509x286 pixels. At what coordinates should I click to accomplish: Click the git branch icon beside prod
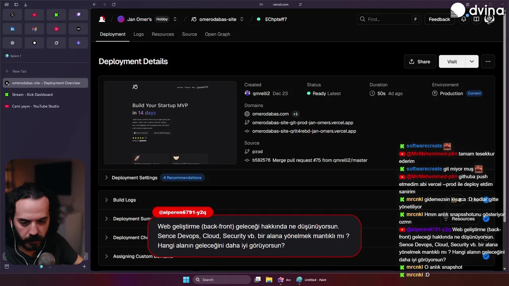point(247,151)
